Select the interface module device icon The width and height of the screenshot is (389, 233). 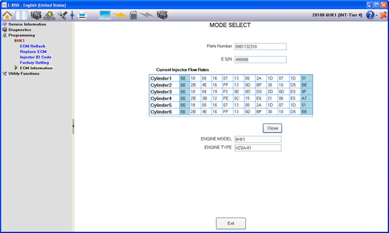133,15
